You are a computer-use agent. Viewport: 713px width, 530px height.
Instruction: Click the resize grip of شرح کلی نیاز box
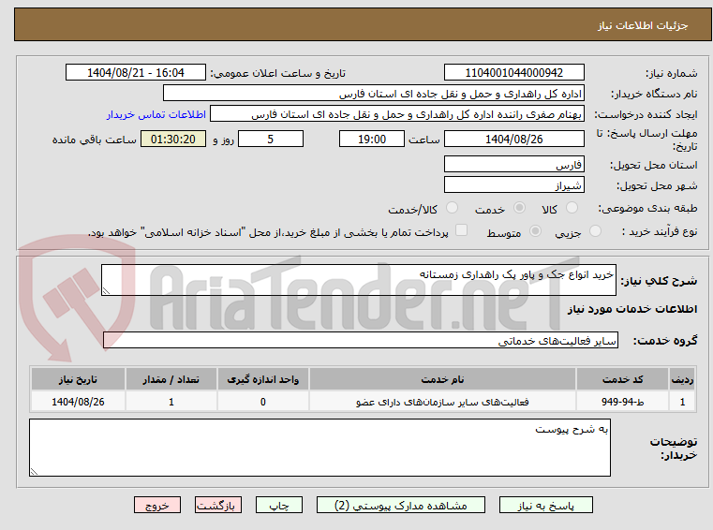click(x=106, y=290)
